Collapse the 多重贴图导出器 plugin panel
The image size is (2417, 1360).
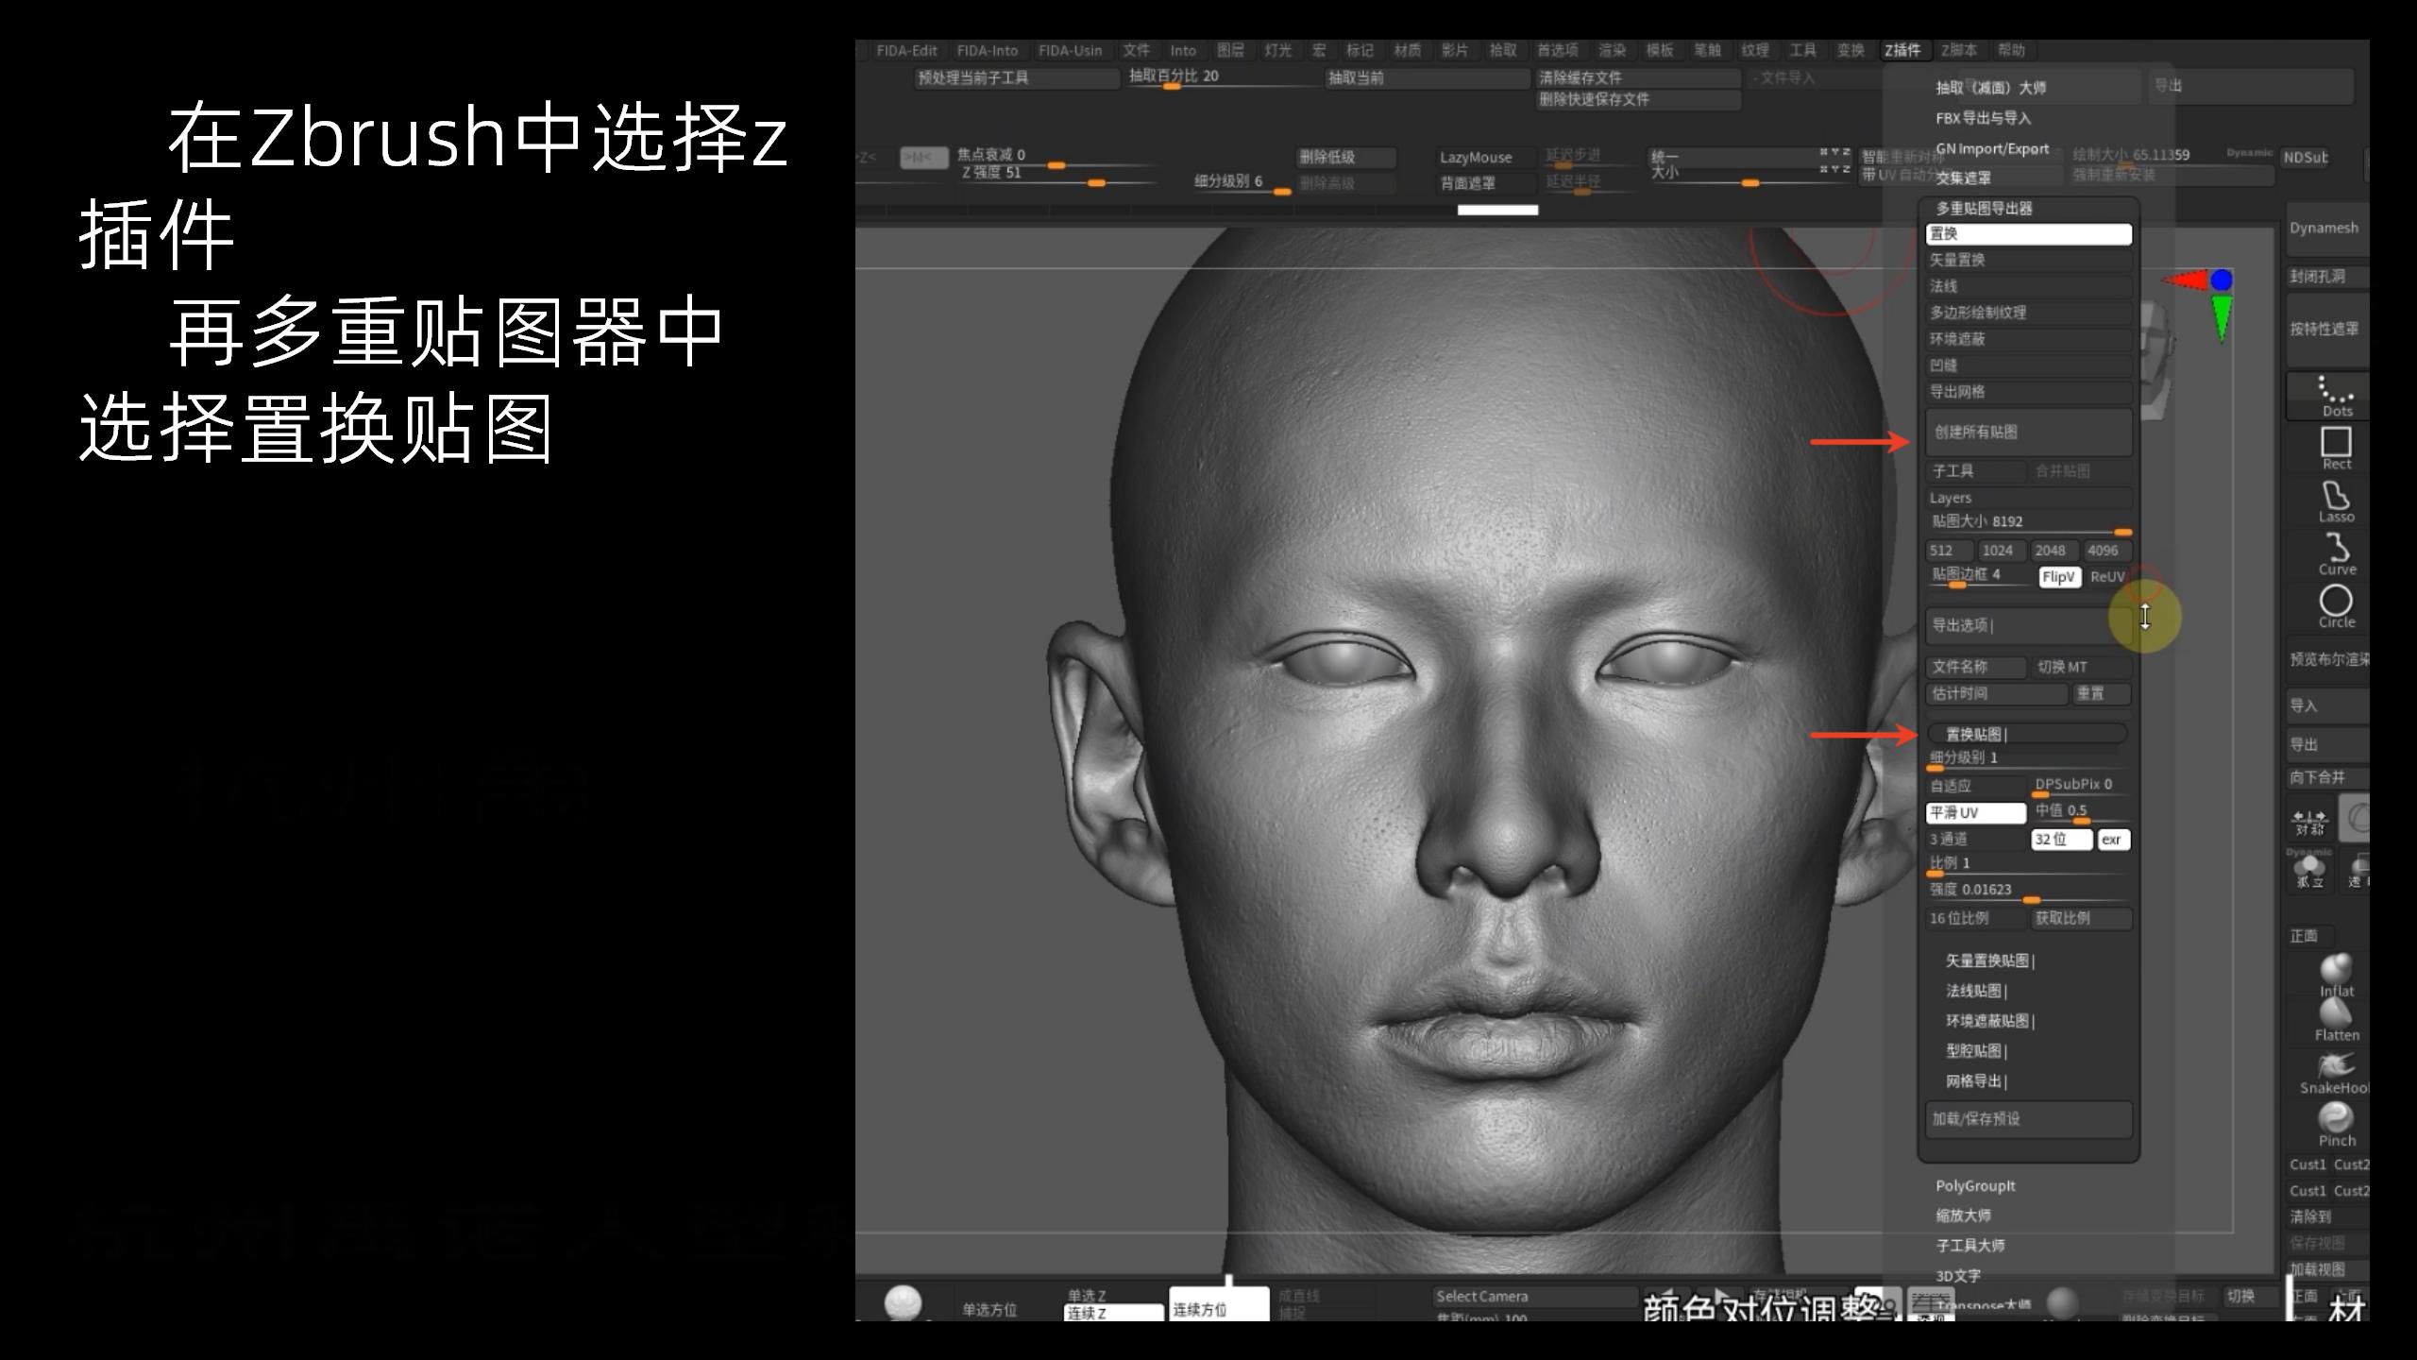tap(1984, 208)
